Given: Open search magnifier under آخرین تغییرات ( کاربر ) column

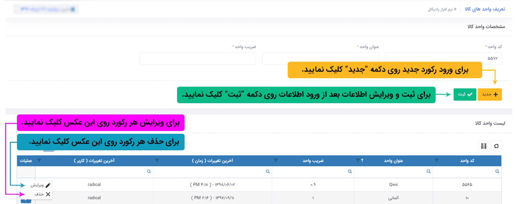Looking at the screenshot, I should point(149,171).
